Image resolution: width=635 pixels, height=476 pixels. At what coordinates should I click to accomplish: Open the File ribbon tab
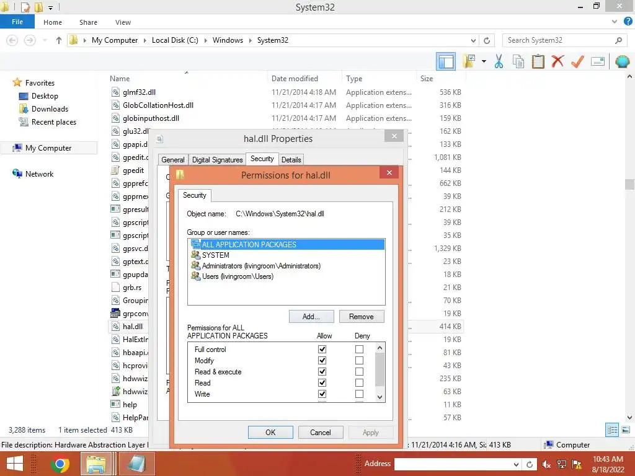[17, 22]
